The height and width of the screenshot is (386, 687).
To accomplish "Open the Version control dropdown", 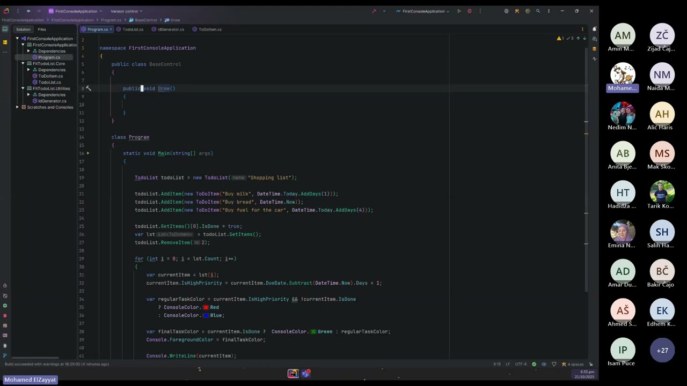I will tap(126, 11).
